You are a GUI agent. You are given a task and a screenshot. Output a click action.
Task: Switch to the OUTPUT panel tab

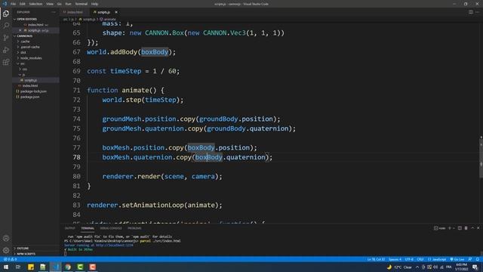(70, 228)
